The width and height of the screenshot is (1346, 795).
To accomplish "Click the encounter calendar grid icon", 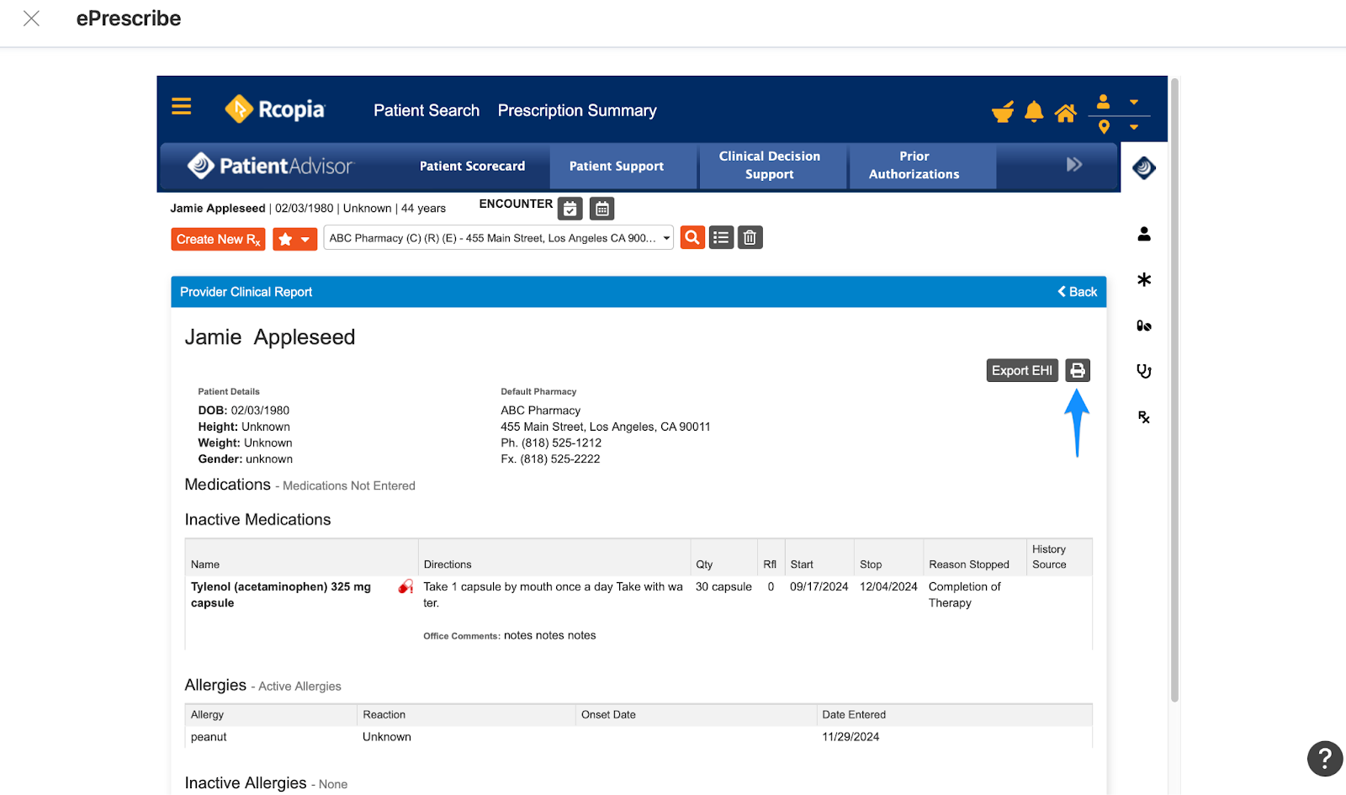I will (x=602, y=209).
